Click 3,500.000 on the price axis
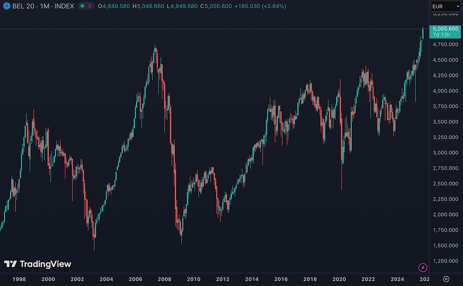 (x=445, y=122)
